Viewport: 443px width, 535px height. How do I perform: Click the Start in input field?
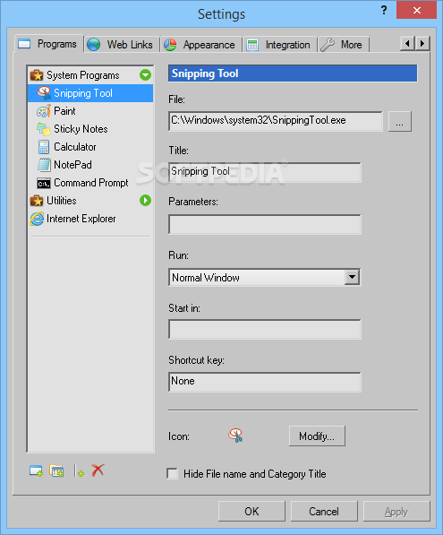[264, 329]
